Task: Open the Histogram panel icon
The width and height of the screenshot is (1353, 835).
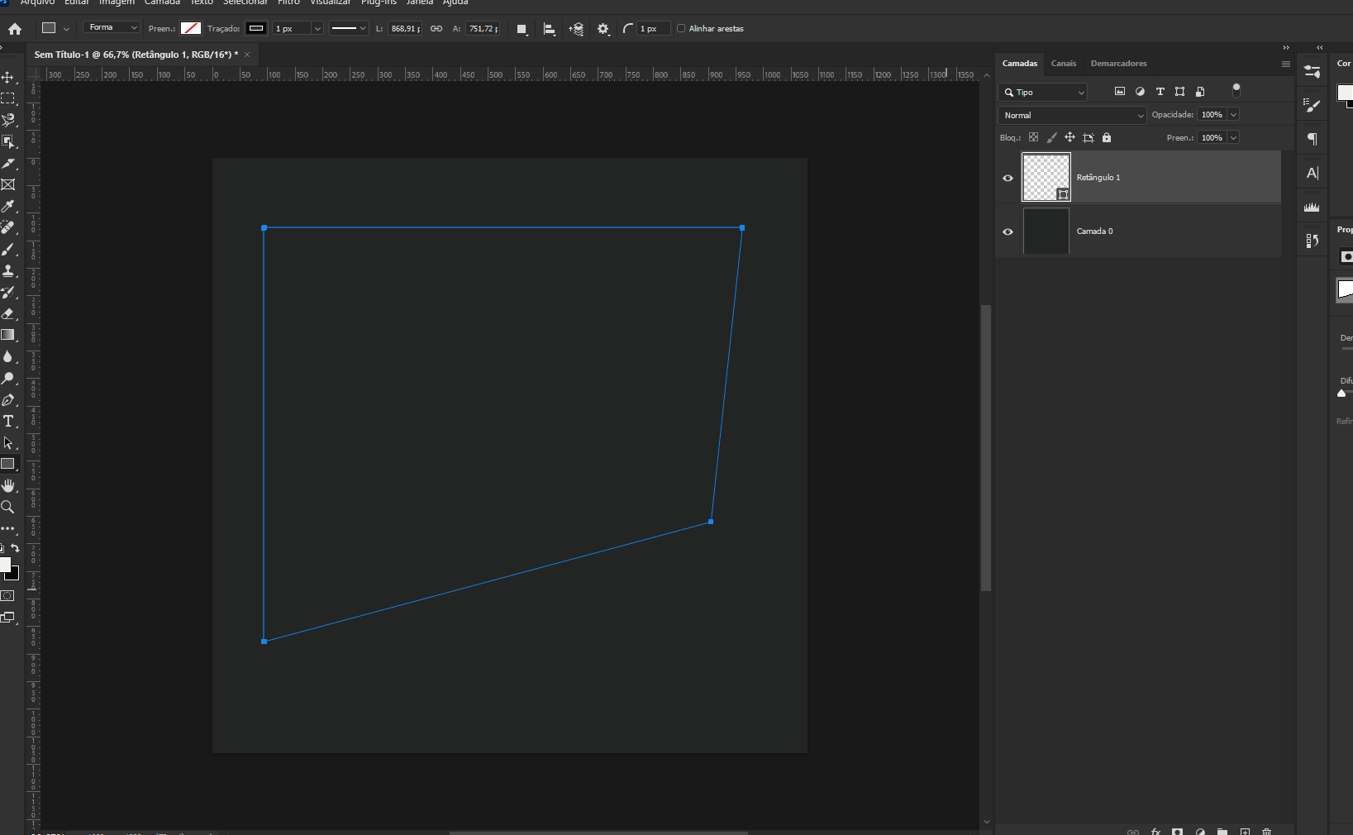Action: [1312, 207]
